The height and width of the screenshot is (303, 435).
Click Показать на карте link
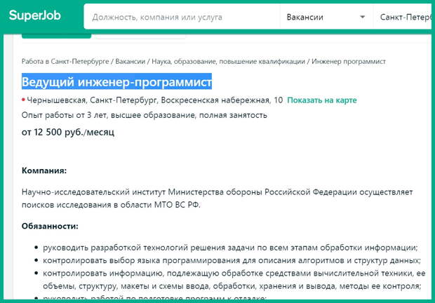click(321, 100)
